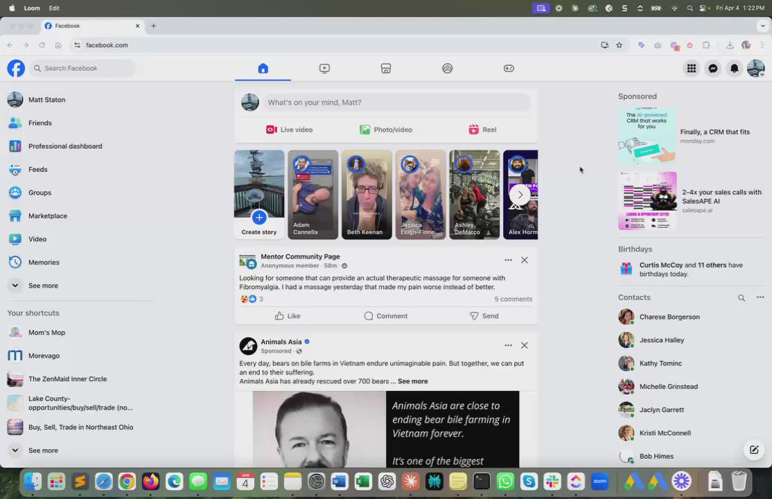Click the Facebook logo icon
Image resolution: width=772 pixels, height=499 pixels.
click(16, 68)
